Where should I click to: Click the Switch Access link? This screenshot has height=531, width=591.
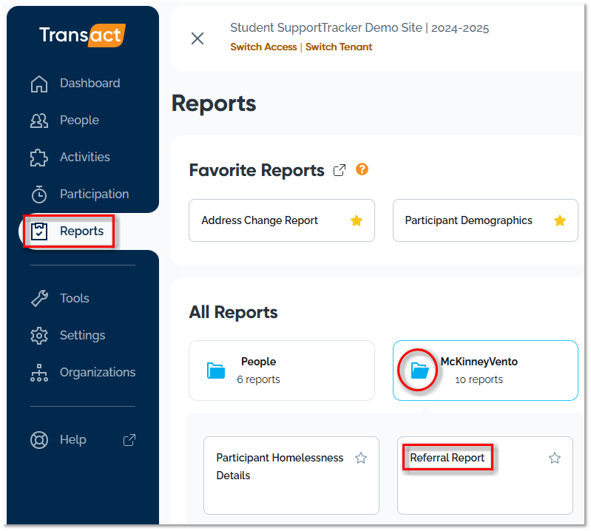click(263, 47)
